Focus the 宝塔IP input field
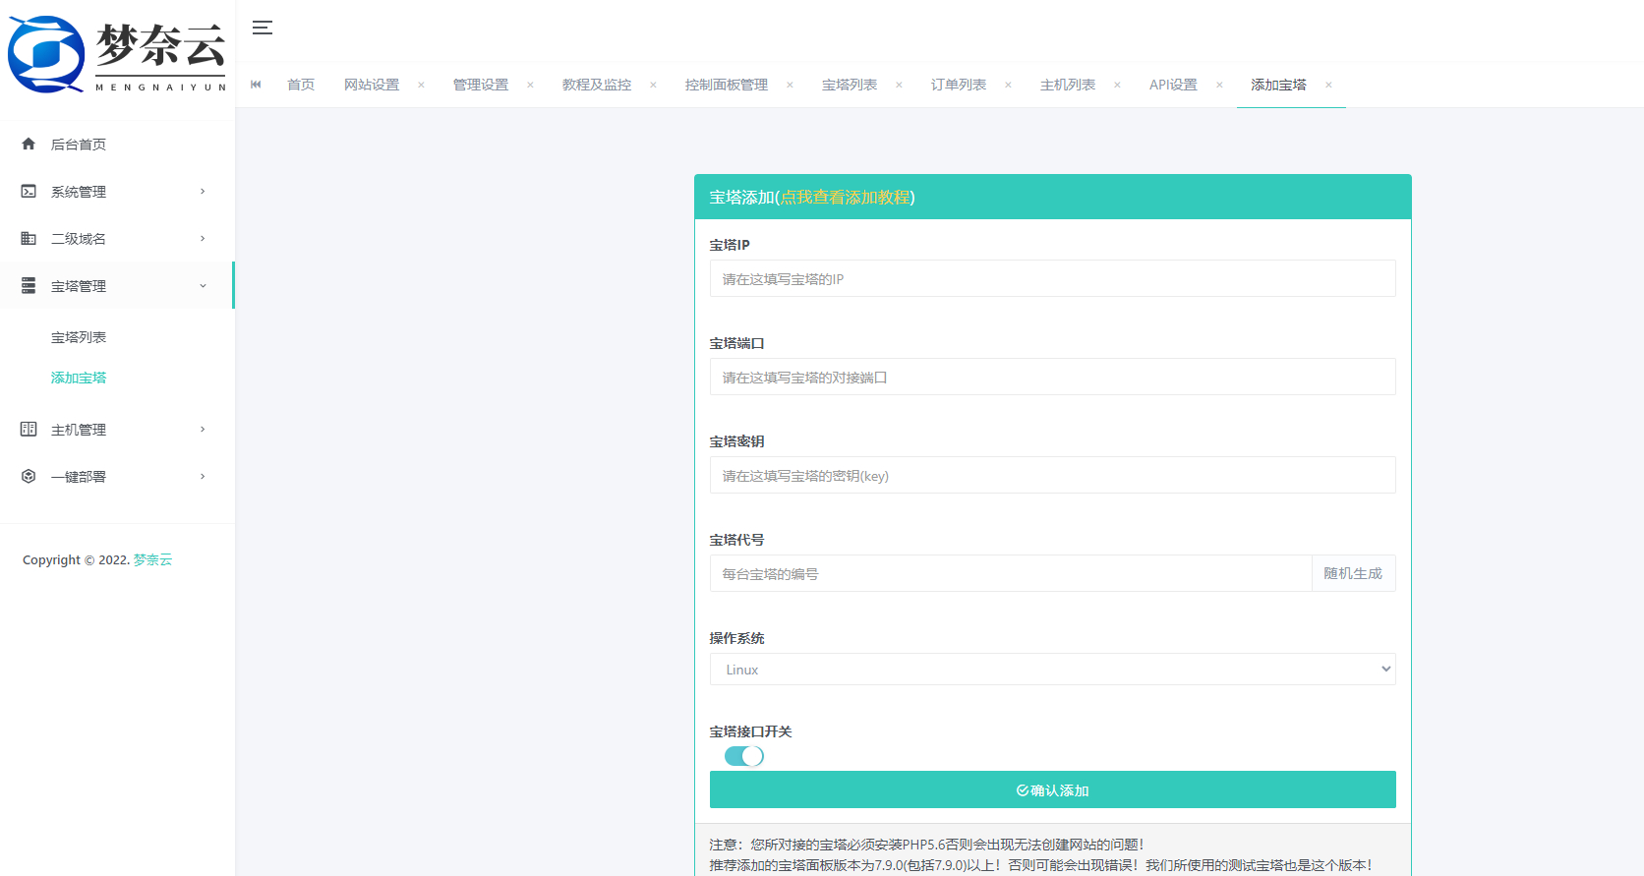 click(1052, 278)
